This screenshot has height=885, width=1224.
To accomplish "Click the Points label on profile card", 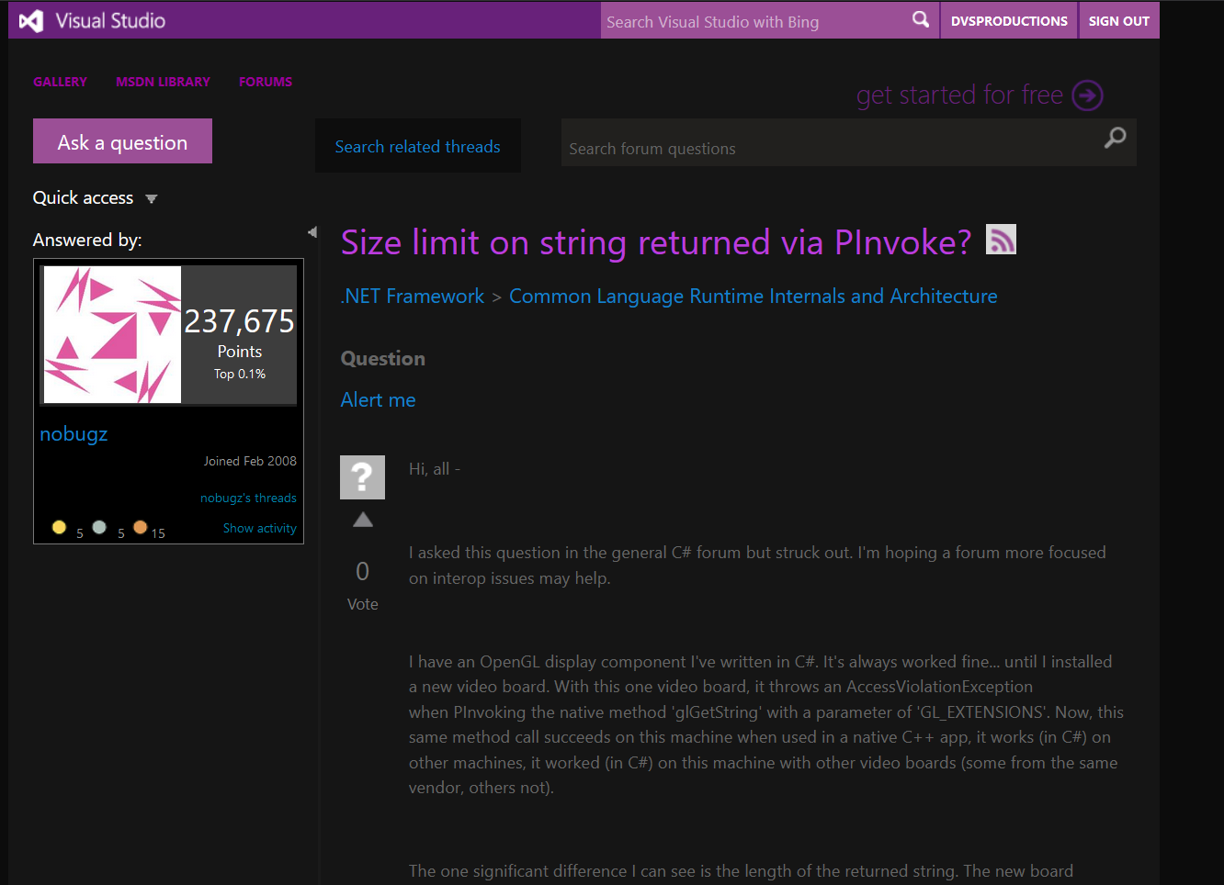I will tap(240, 352).
